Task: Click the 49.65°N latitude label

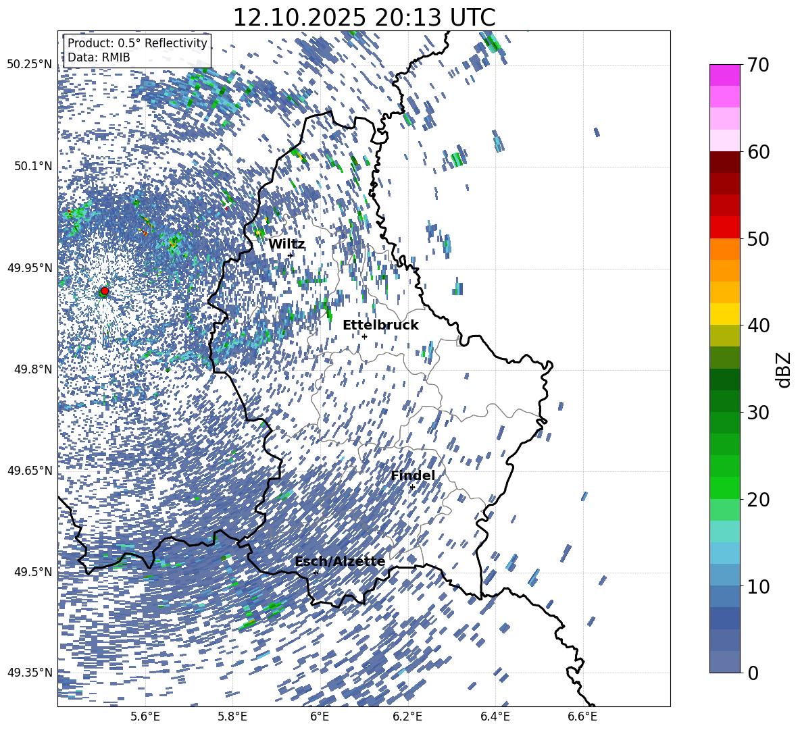Action: [29, 471]
